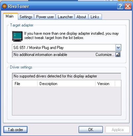Switch to the Settings tab

pos(26,17)
